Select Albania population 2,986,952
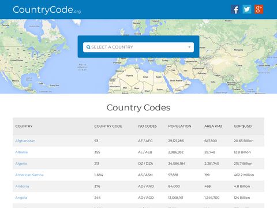 [176, 152]
